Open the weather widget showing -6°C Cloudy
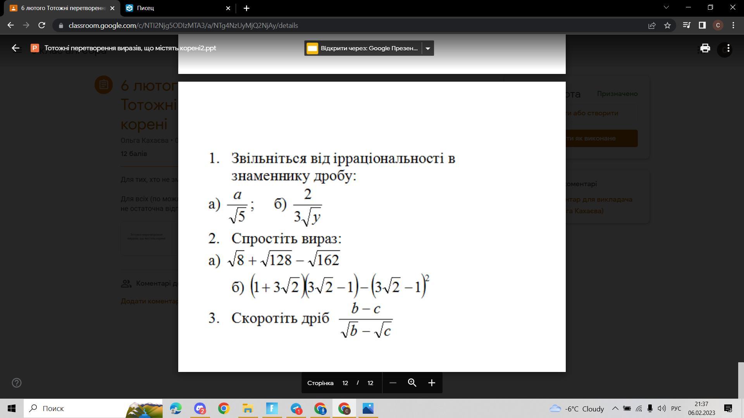 pyautogui.click(x=577, y=408)
